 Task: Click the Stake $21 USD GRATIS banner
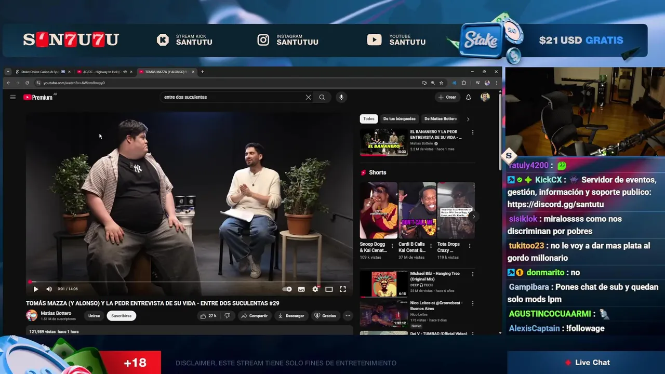coord(551,40)
